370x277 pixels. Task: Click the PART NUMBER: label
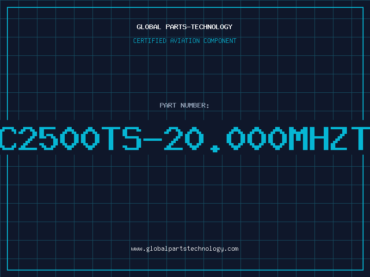(x=184, y=105)
